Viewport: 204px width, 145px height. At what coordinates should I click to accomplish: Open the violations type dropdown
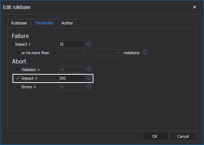point(106,53)
